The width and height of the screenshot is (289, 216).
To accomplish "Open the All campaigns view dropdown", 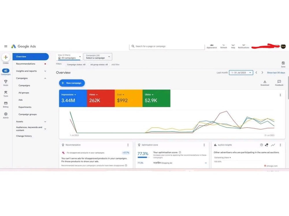I will click(x=69, y=56).
